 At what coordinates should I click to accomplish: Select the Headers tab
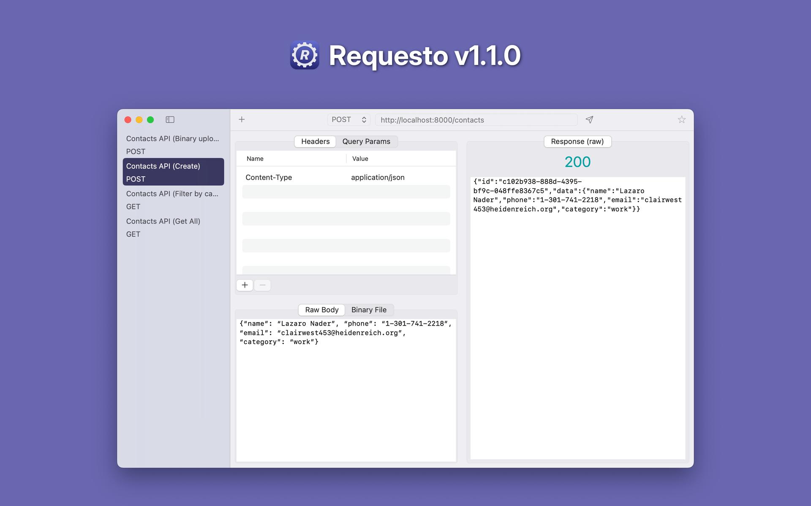(315, 141)
